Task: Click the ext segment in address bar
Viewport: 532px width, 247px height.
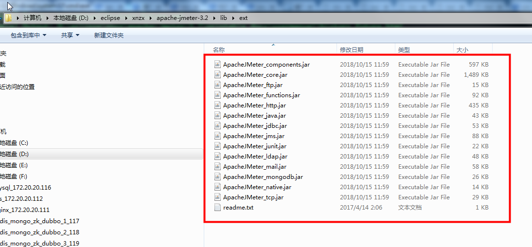Action: (x=243, y=18)
